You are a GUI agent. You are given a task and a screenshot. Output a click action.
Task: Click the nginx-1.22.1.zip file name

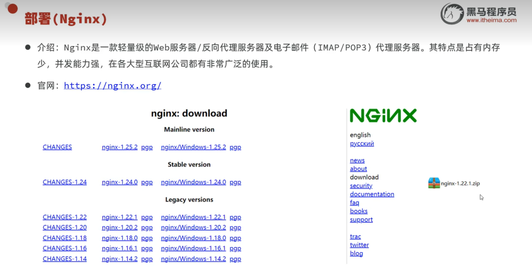point(460,183)
